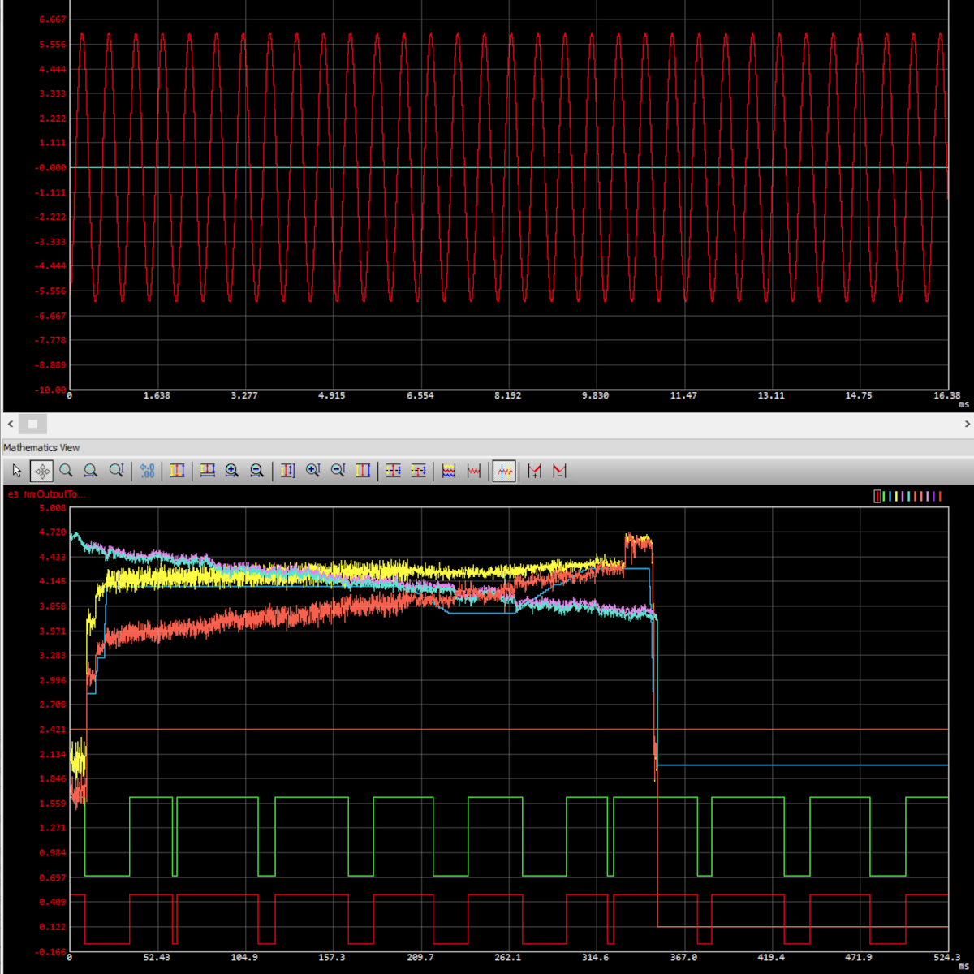Toggle the highlighted waveform overlay button
Screen dimensions: 974x974
click(x=504, y=471)
